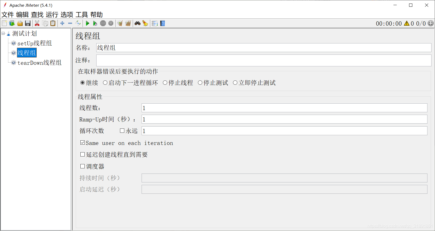Select tearDown线程组 in the tree

[x=39, y=63]
